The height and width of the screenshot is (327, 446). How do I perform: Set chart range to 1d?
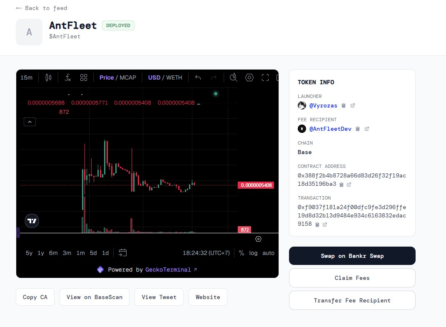pyautogui.click(x=105, y=253)
